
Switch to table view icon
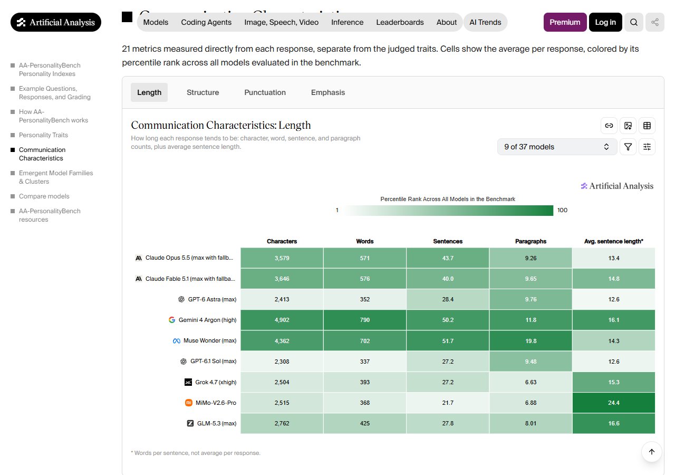click(647, 126)
